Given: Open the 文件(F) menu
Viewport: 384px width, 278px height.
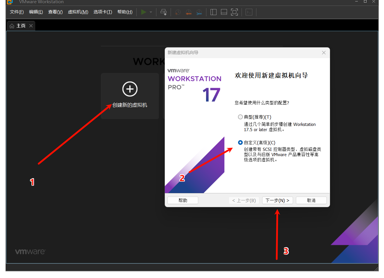Looking at the screenshot, I should tap(17, 12).
